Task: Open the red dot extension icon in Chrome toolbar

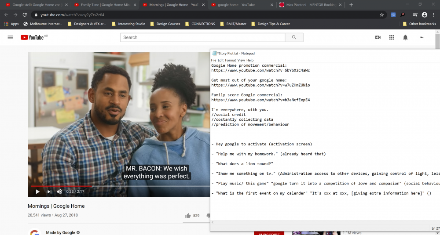Action: point(403,15)
